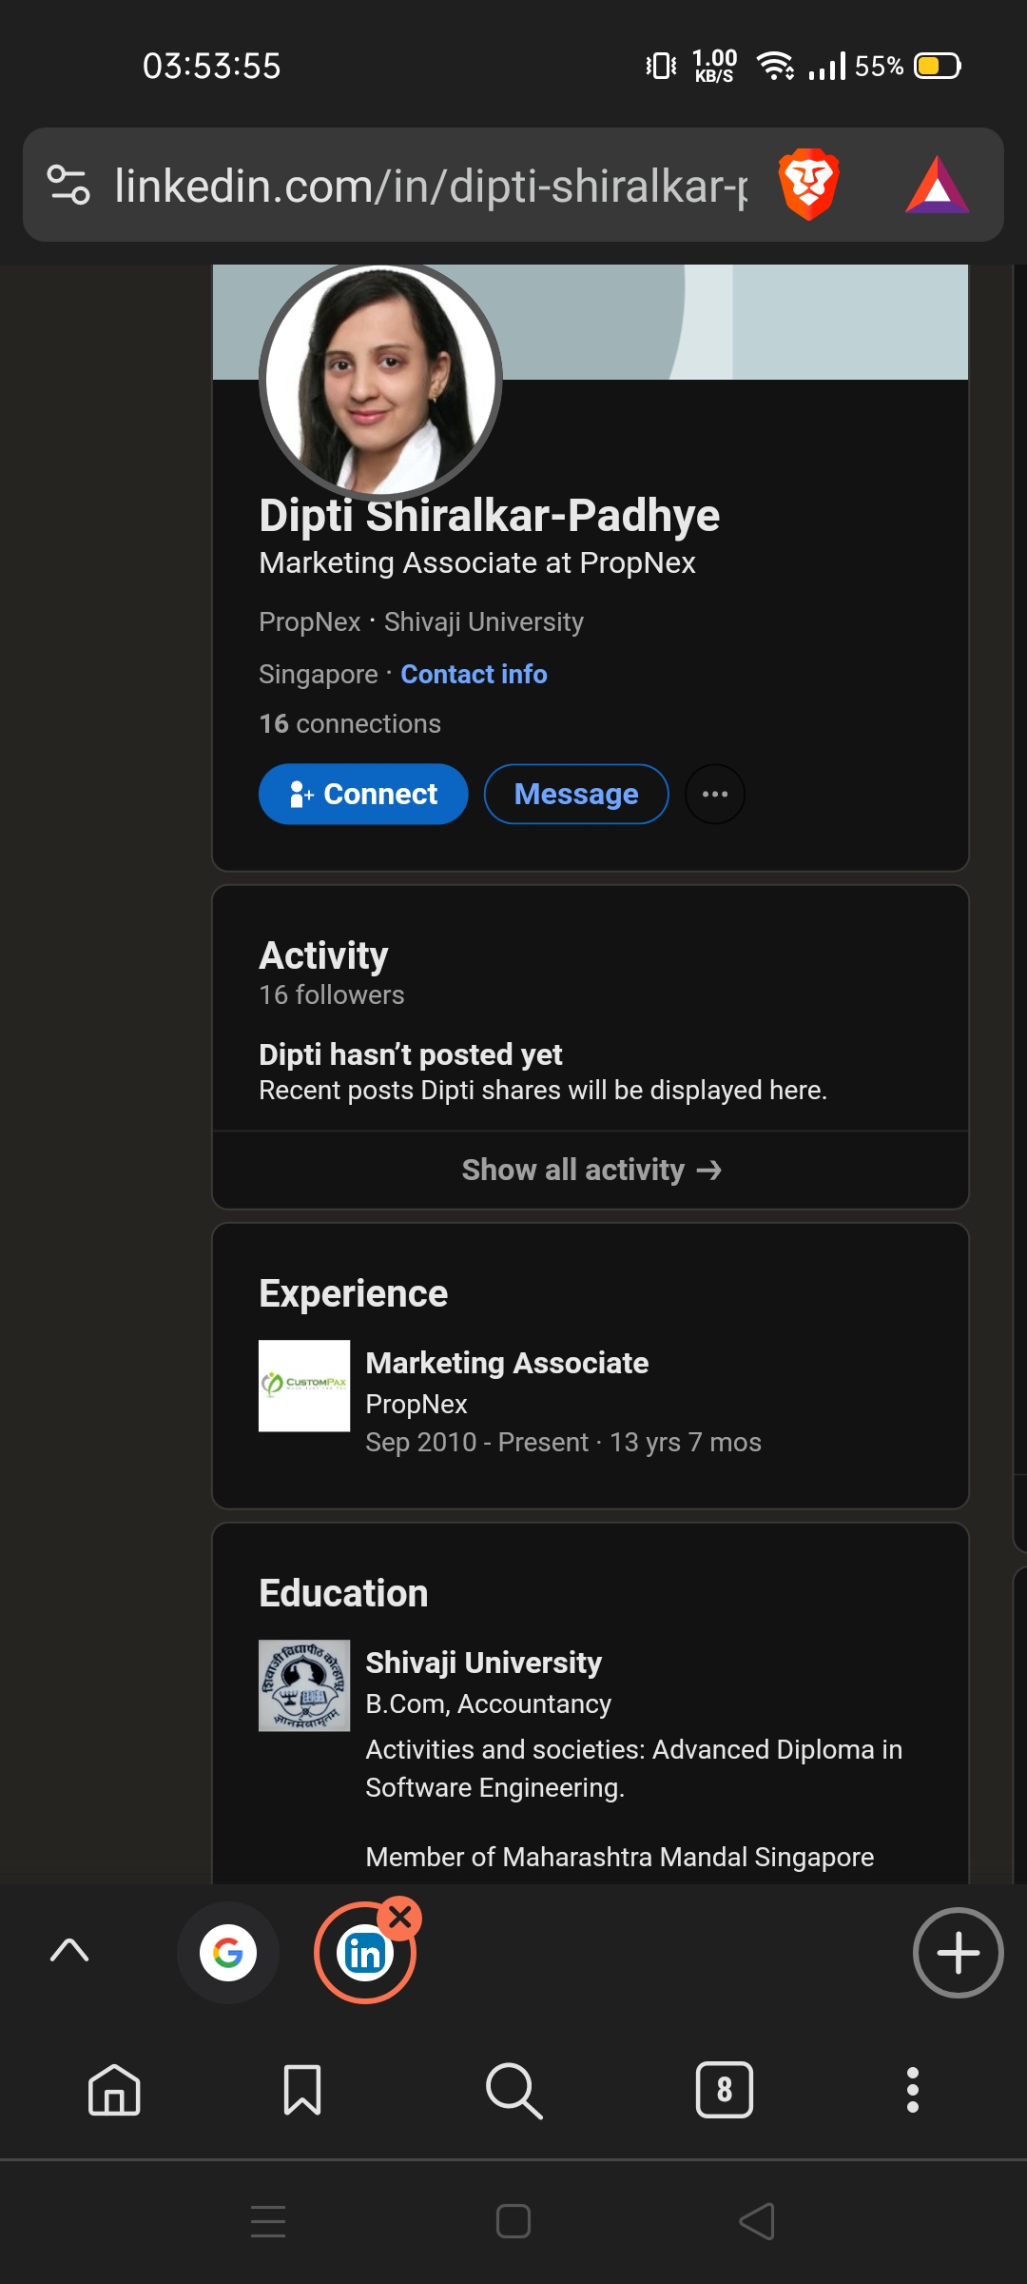The image size is (1027, 2284).
Task: Open the Contact info link
Action: pyautogui.click(x=474, y=674)
